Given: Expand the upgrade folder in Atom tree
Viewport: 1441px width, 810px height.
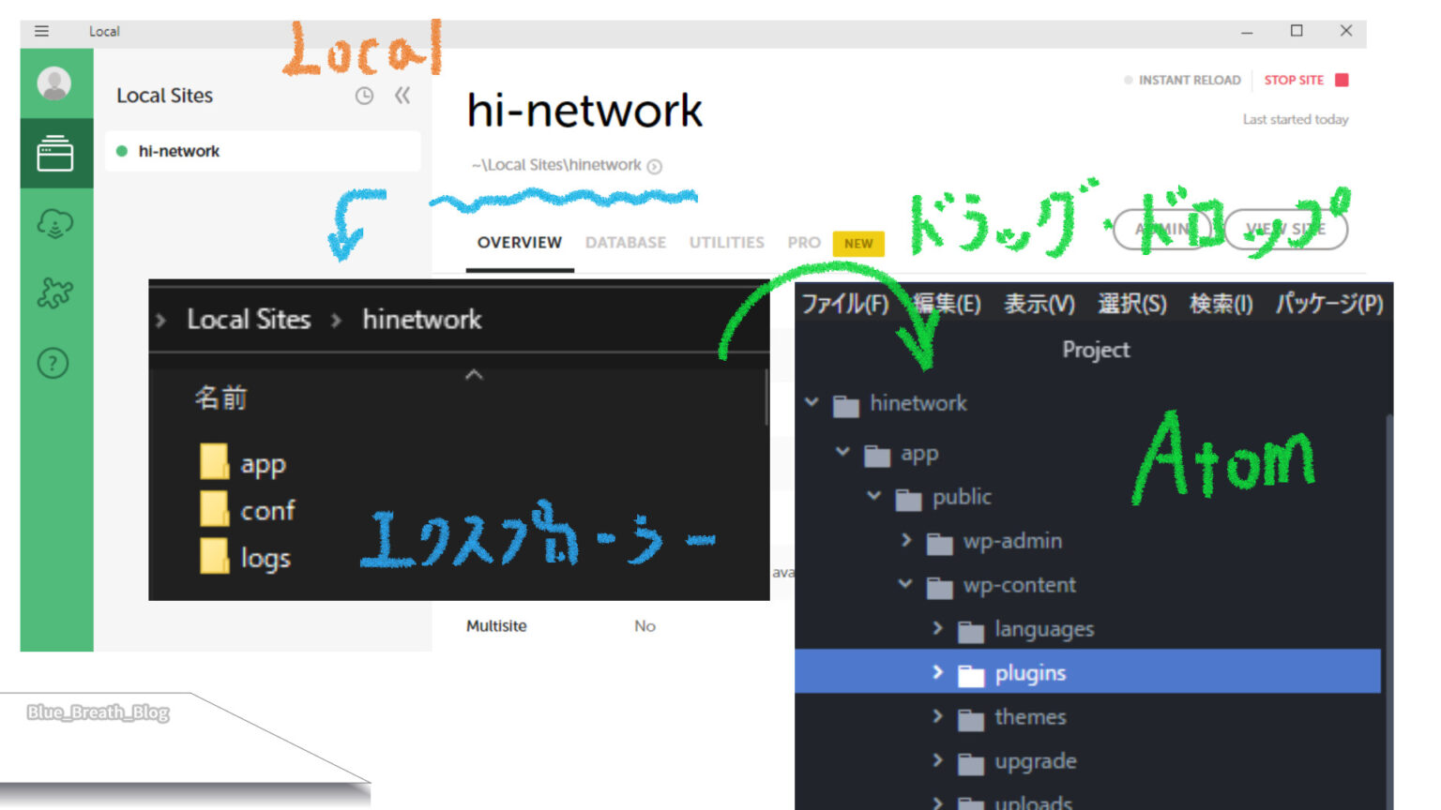Looking at the screenshot, I should (937, 760).
